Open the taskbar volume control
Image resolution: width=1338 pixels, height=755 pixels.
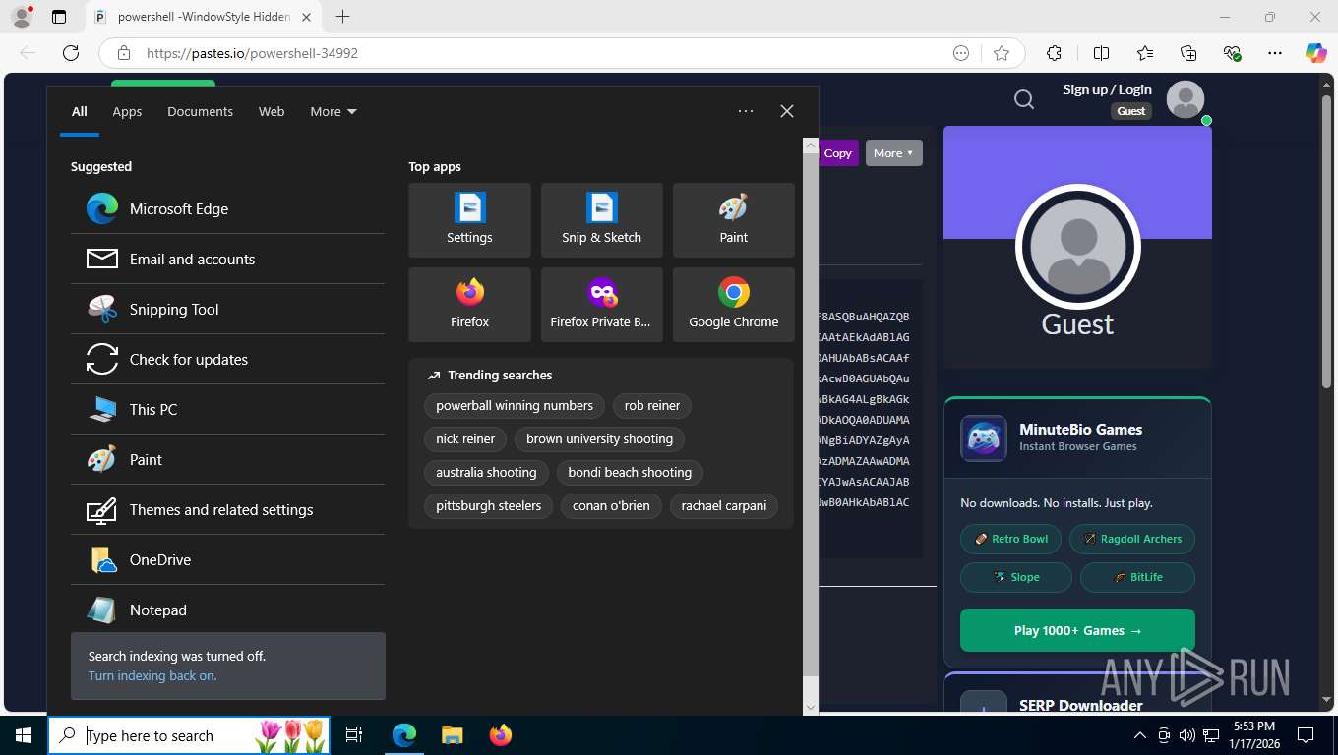(1187, 735)
